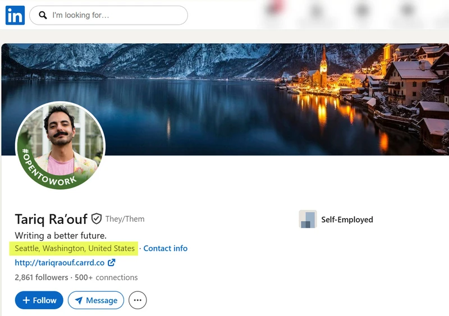Open the three-dot More actions menu
This screenshot has height=316, width=449.
[x=138, y=300]
